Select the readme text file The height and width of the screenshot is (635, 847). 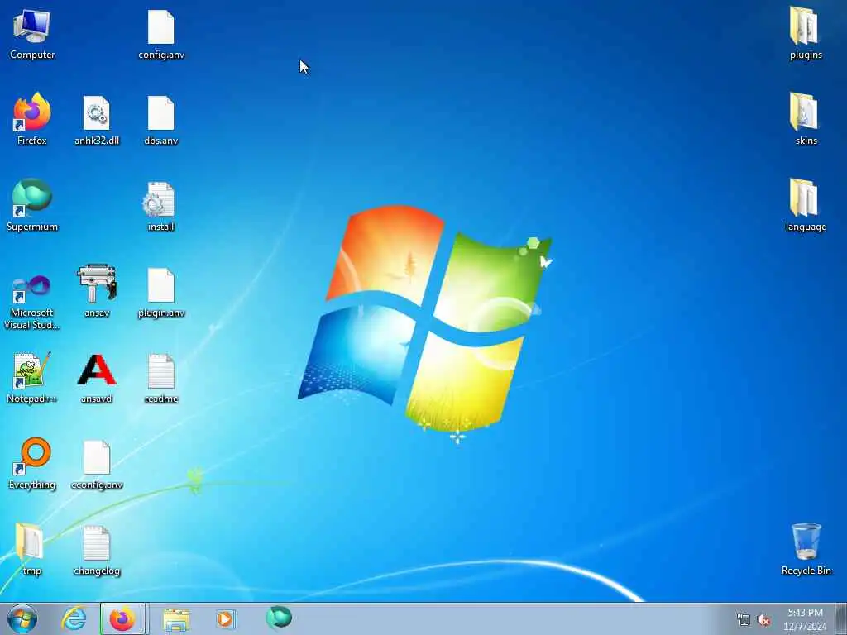(x=161, y=378)
